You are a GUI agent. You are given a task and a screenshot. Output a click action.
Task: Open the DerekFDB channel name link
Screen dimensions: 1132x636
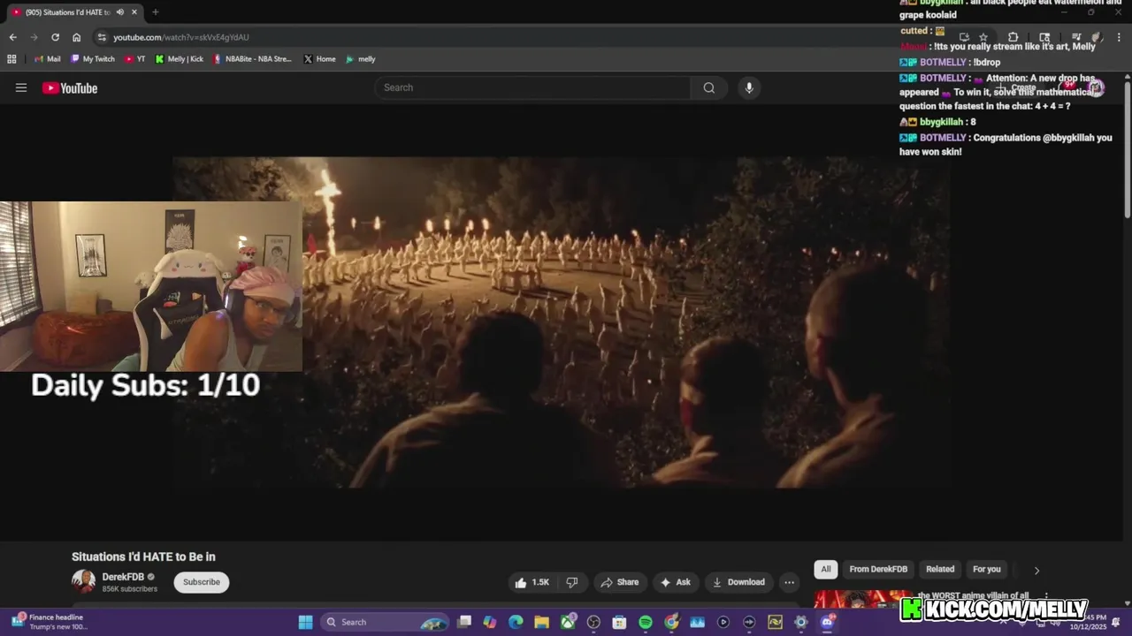point(123,577)
